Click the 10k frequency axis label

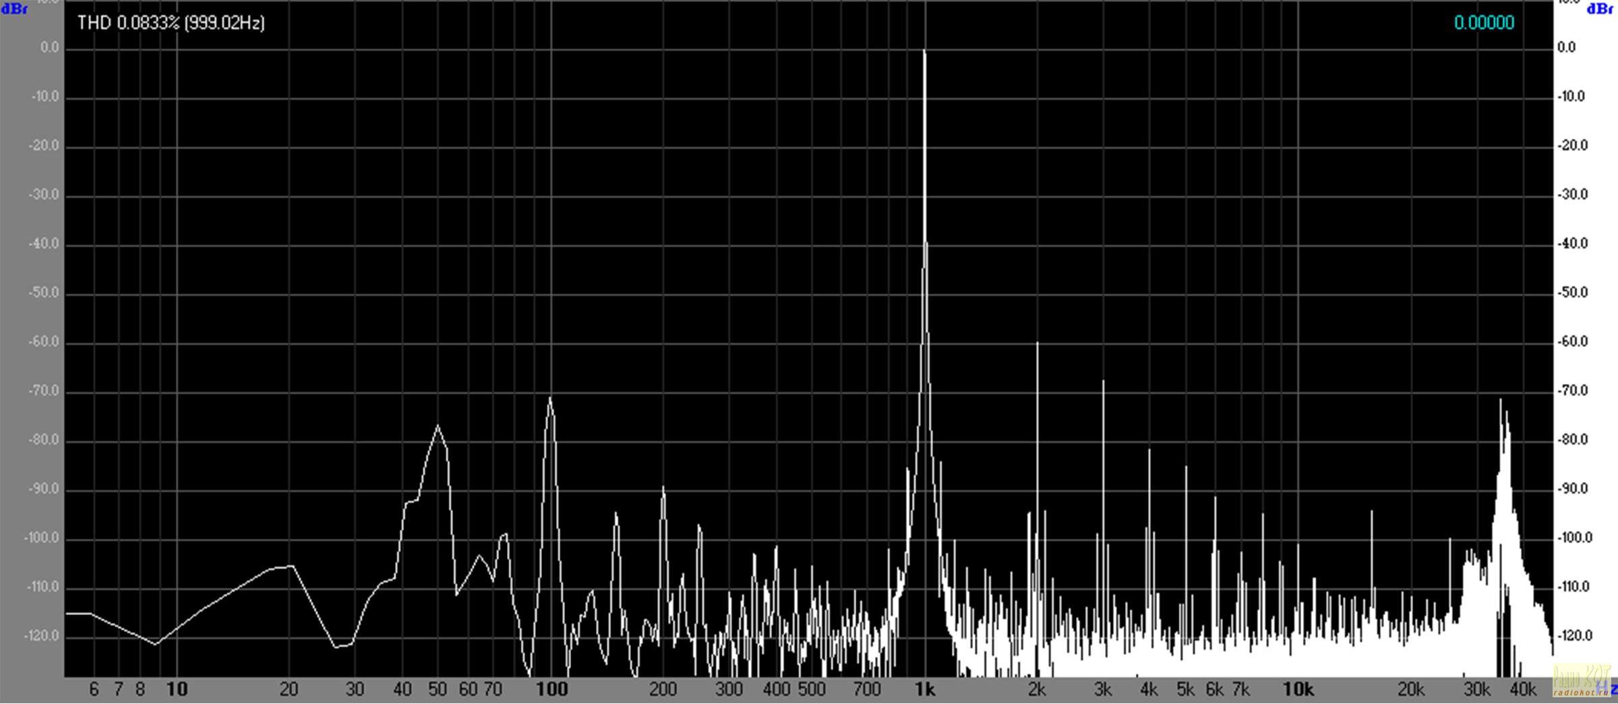point(1298,689)
